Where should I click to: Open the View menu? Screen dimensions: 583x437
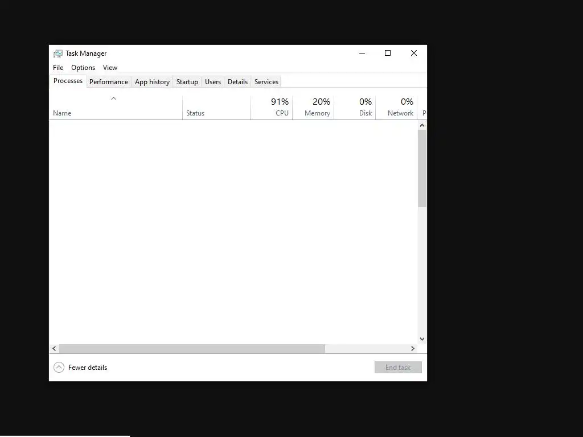point(110,68)
